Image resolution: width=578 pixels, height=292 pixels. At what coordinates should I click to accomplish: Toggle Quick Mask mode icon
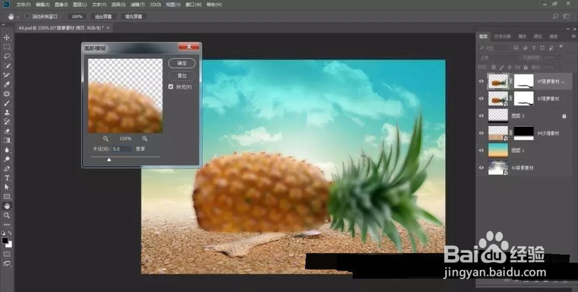tap(6, 254)
